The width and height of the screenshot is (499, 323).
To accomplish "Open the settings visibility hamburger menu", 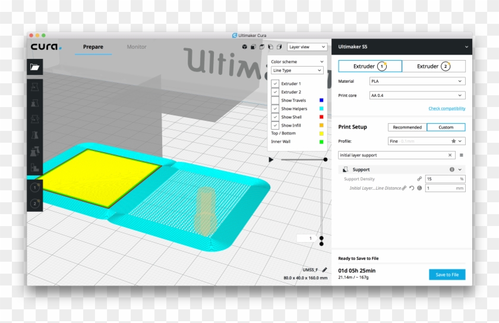I will 461,155.
